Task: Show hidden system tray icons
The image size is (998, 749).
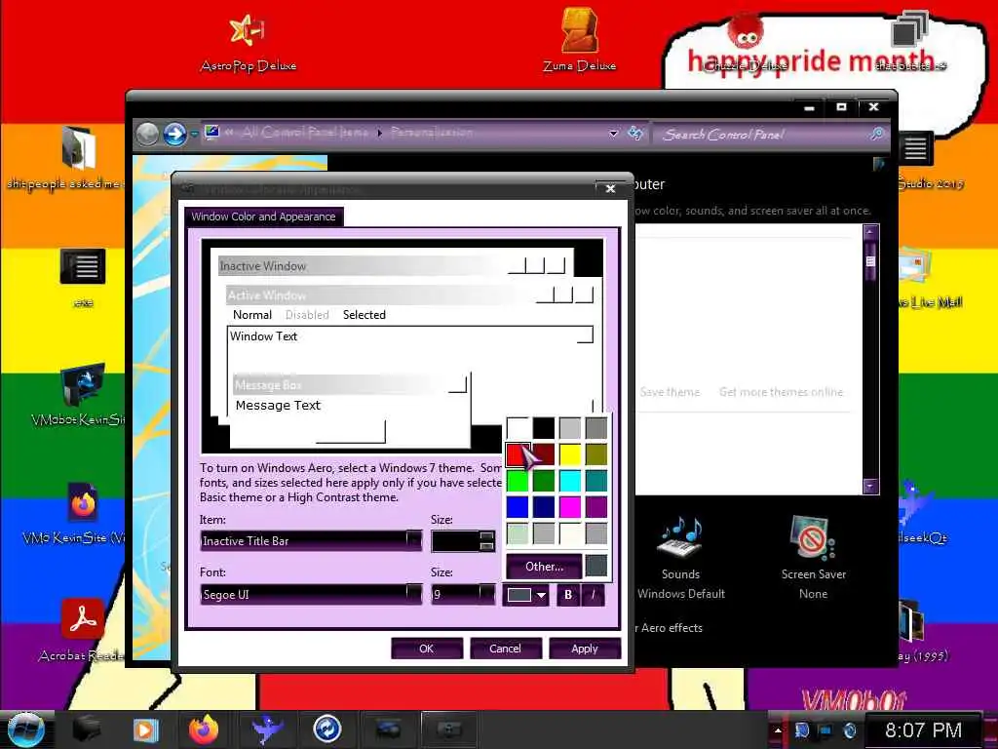Action: point(778,729)
